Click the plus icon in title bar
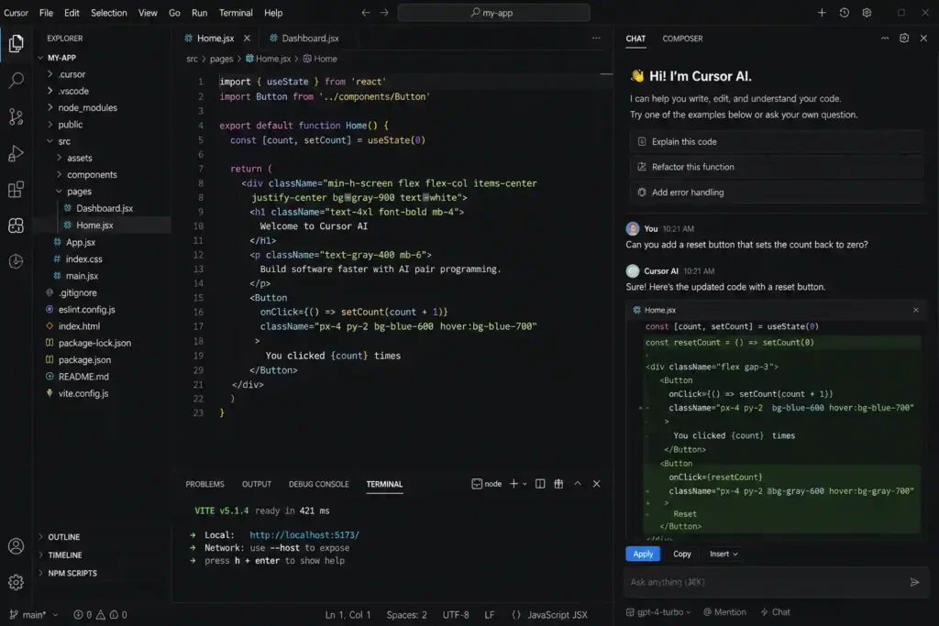 [822, 13]
